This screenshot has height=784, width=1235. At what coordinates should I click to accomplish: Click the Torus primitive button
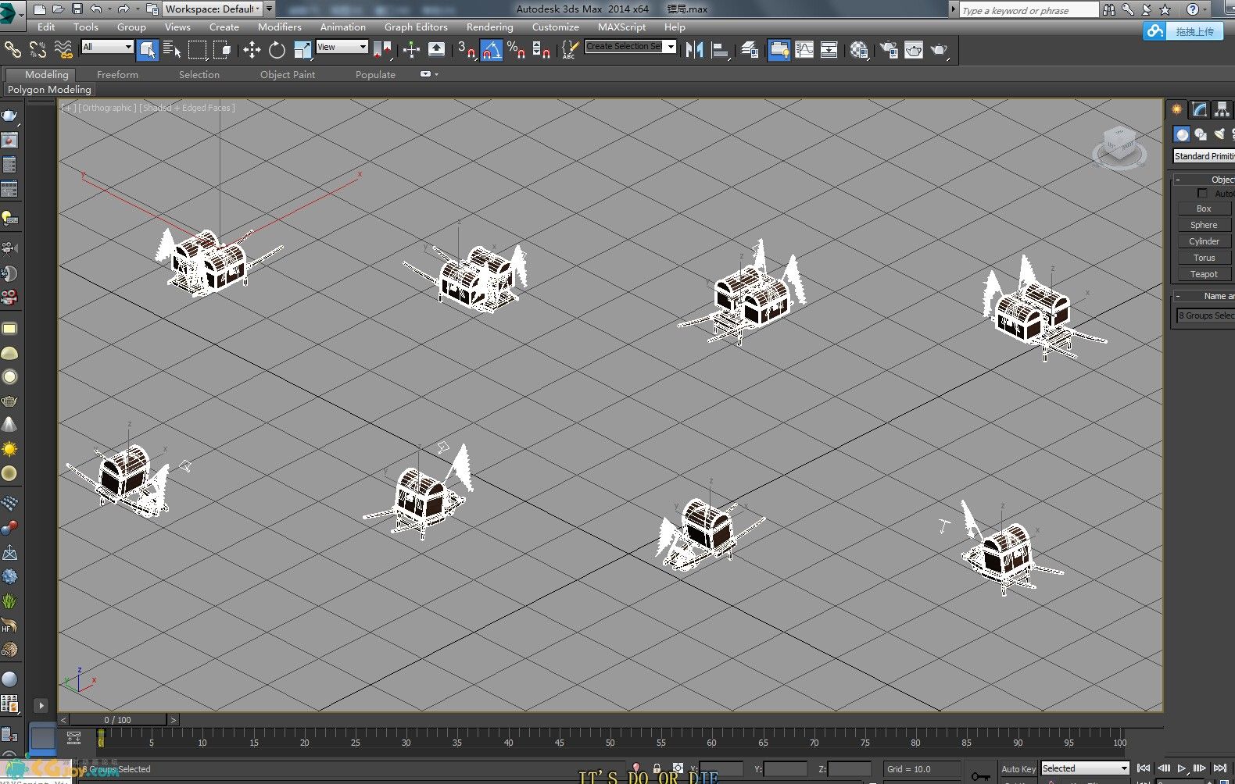[1204, 258]
